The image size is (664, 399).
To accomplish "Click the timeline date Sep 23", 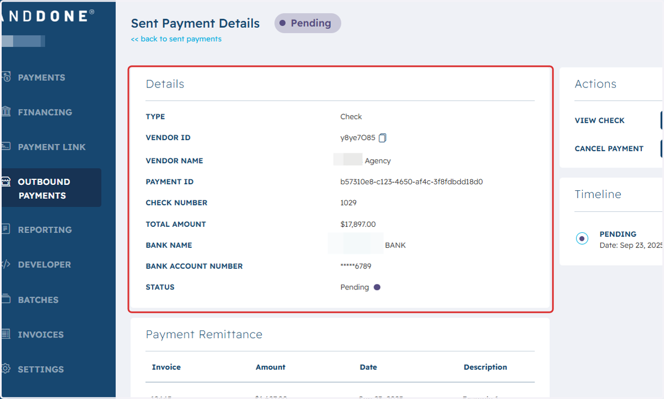I will (x=631, y=245).
